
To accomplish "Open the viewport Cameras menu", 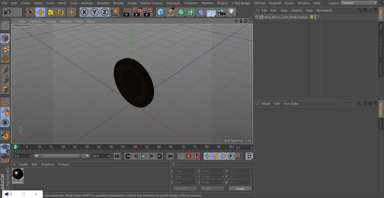I will pyautogui.click(x=35, y=21).
